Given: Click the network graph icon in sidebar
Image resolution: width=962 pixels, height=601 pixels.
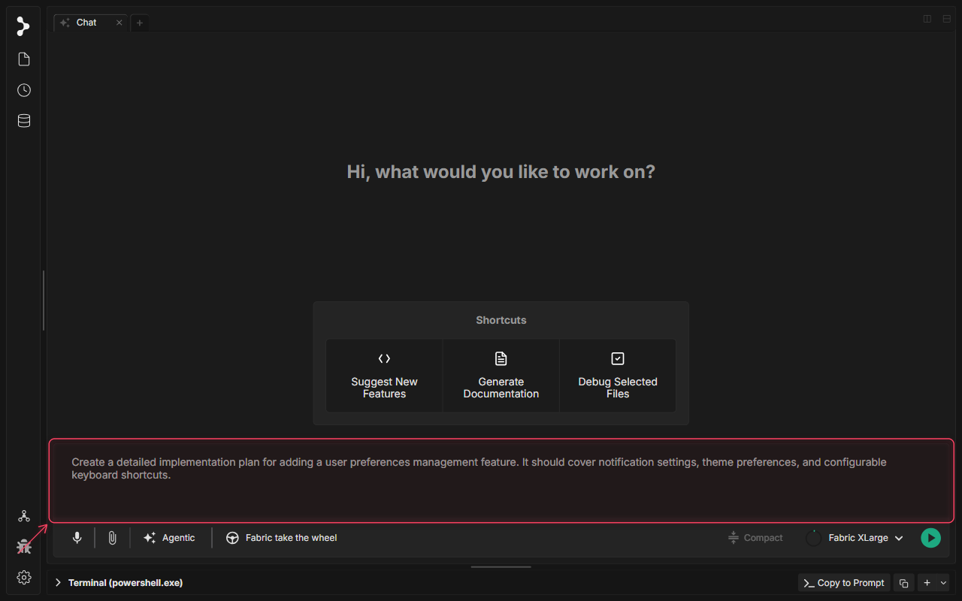Looking at the screenshot, I should (x=24, y=516).
